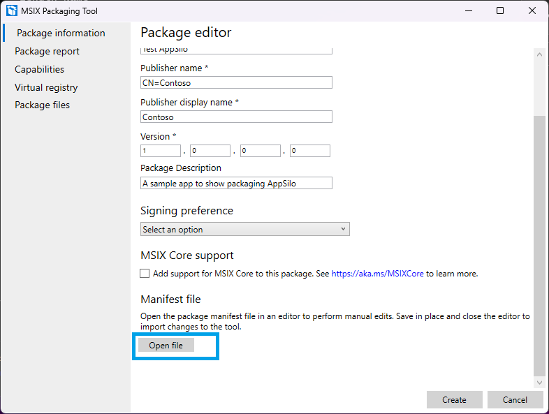Screen dimensions: 549x414
Task: Select Package files in sidebar
Action: point(42,105)
